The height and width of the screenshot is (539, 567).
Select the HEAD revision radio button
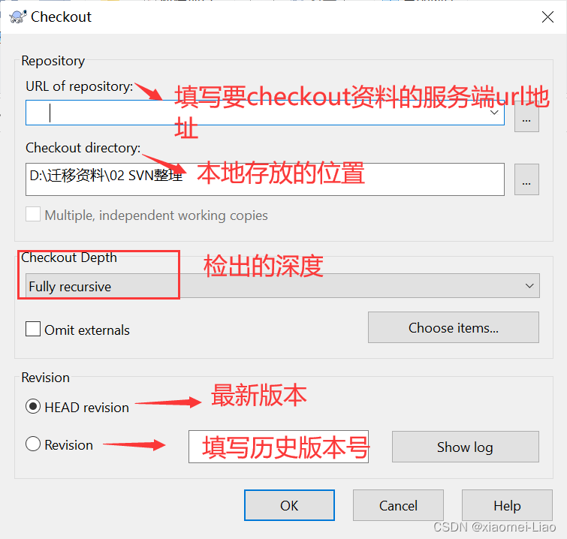[33, 406]
